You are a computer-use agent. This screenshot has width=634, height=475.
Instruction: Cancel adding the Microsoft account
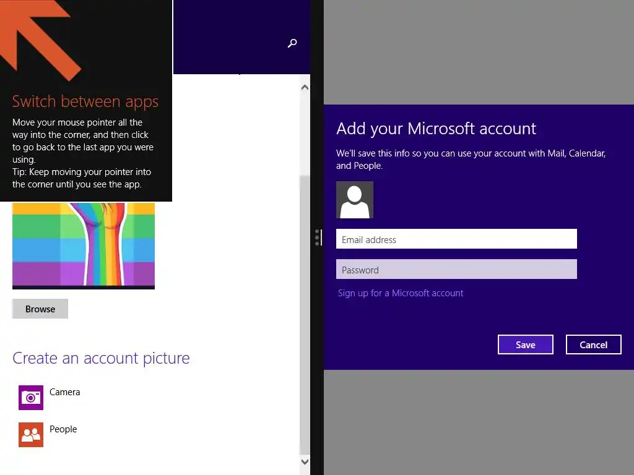(593, 344)
